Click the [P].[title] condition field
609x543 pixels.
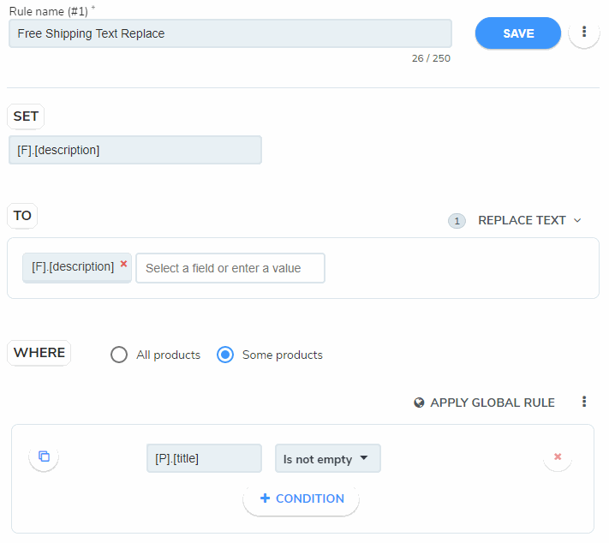(x=204, y=458)
